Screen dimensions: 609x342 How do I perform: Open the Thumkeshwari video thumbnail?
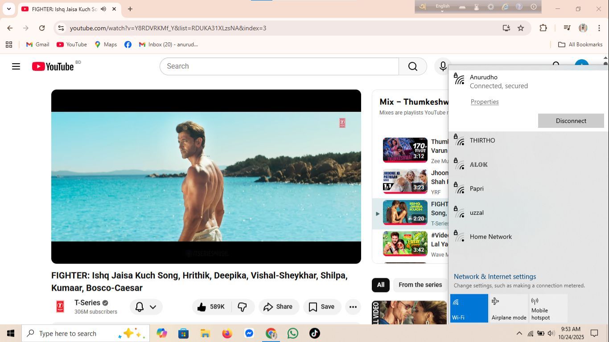point(405,150)
